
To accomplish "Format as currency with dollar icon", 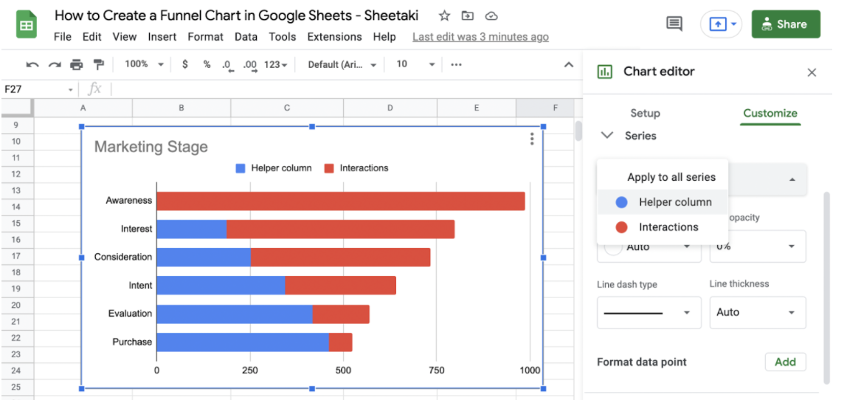I will coord(184,65).
